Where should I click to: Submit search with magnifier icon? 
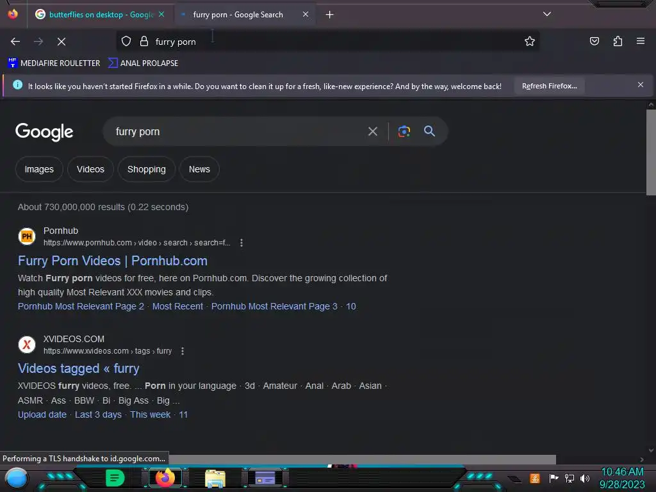pos(430,131)
